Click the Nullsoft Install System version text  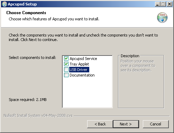point(38,115)
